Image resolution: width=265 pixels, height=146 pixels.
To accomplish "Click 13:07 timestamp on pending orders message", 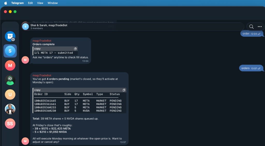I will (123, 142).
